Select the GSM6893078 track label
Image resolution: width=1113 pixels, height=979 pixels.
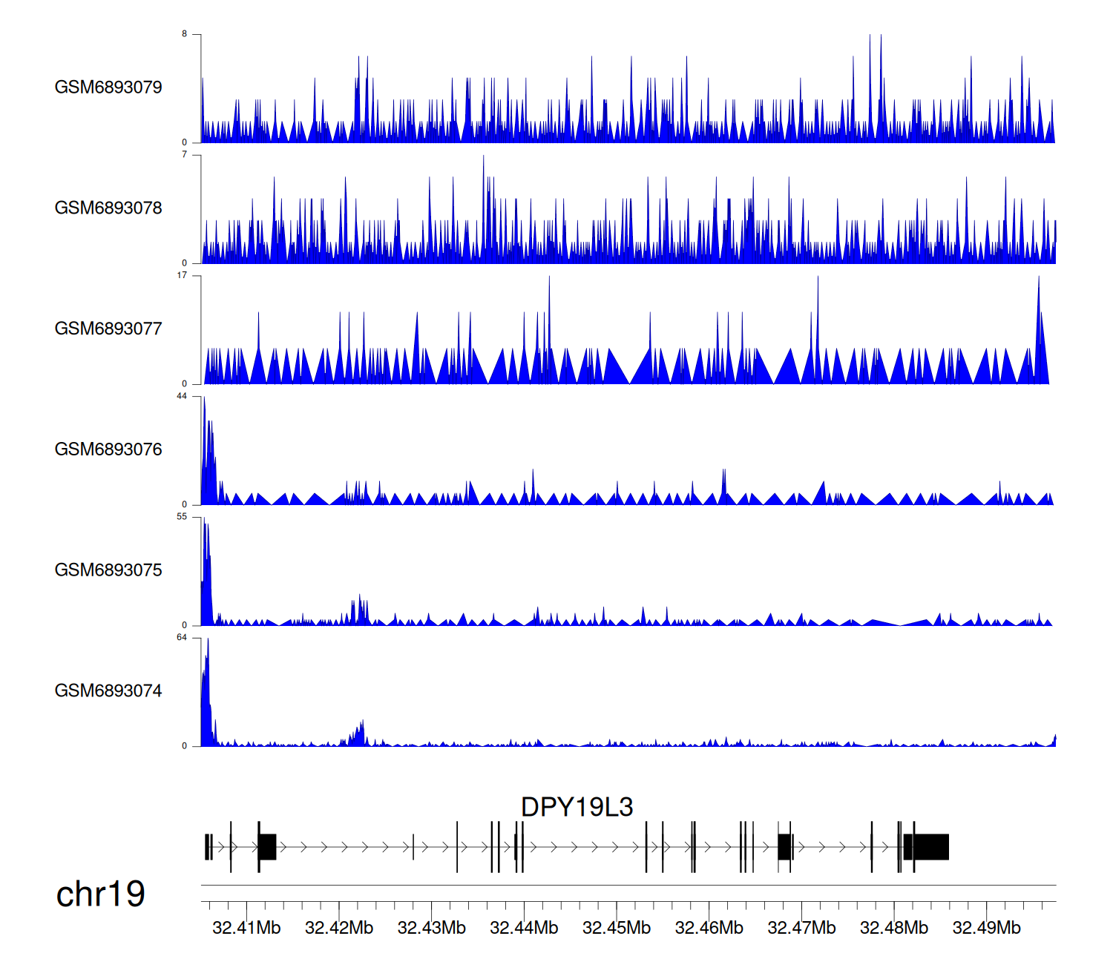click(x=108, y=208)
